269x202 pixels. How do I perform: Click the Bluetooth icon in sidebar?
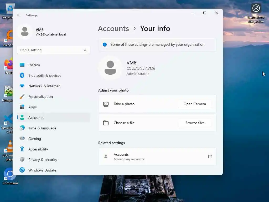point(22,75)
